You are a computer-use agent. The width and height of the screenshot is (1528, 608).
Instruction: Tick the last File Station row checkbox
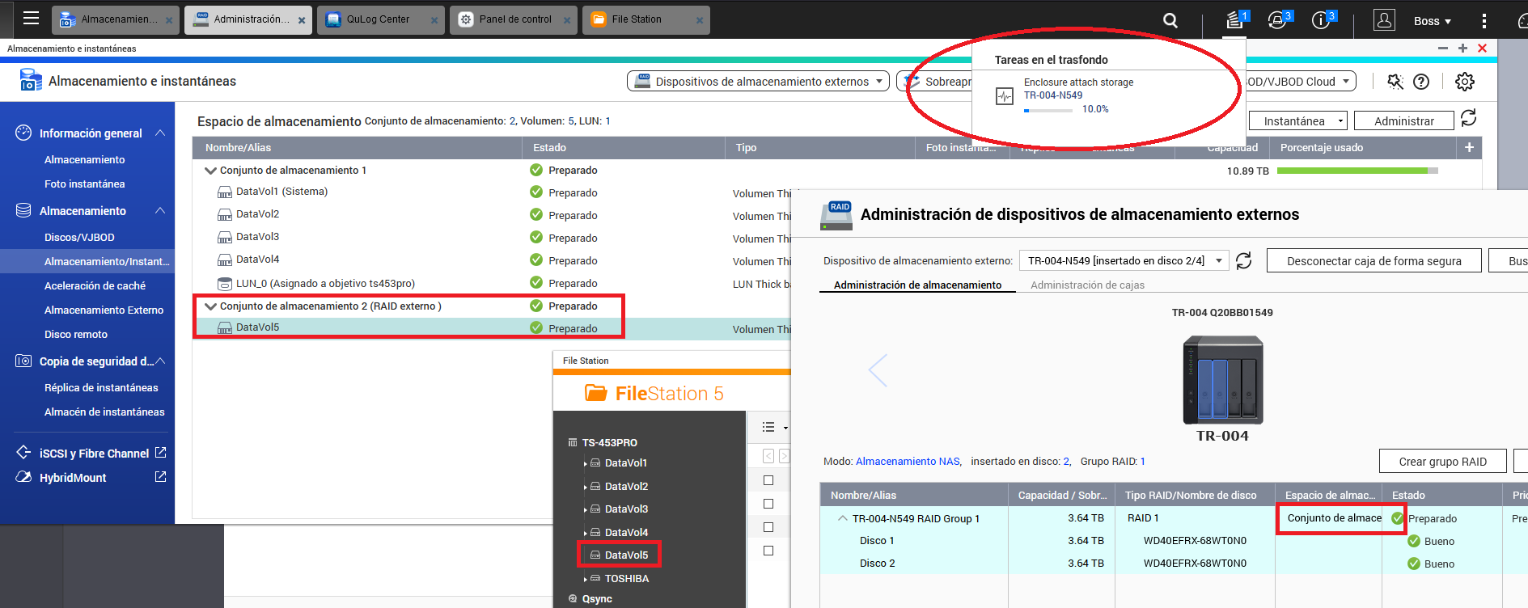pyautogui.click(x=768, y=551)
